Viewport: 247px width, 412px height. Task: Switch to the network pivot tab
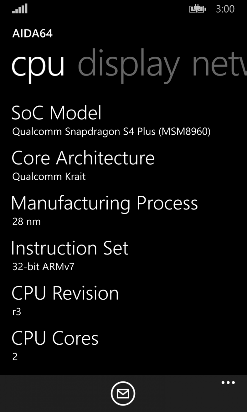tap(220, 64)
